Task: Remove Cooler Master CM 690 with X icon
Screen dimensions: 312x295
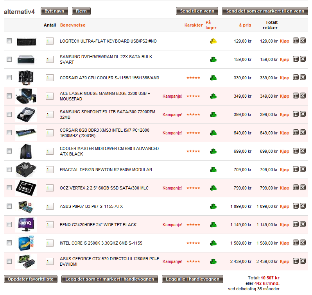Action: tap(303, 151)
